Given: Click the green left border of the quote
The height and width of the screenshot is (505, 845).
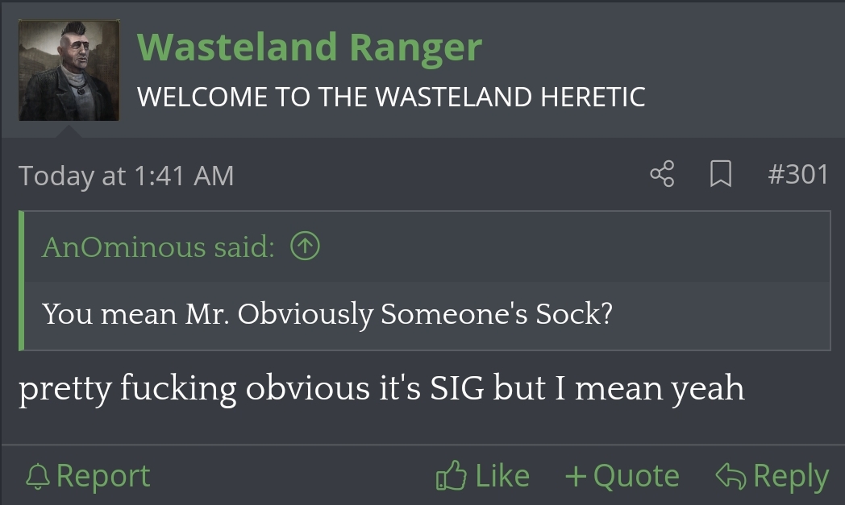Looking at the screenshot, I should 22,280.
